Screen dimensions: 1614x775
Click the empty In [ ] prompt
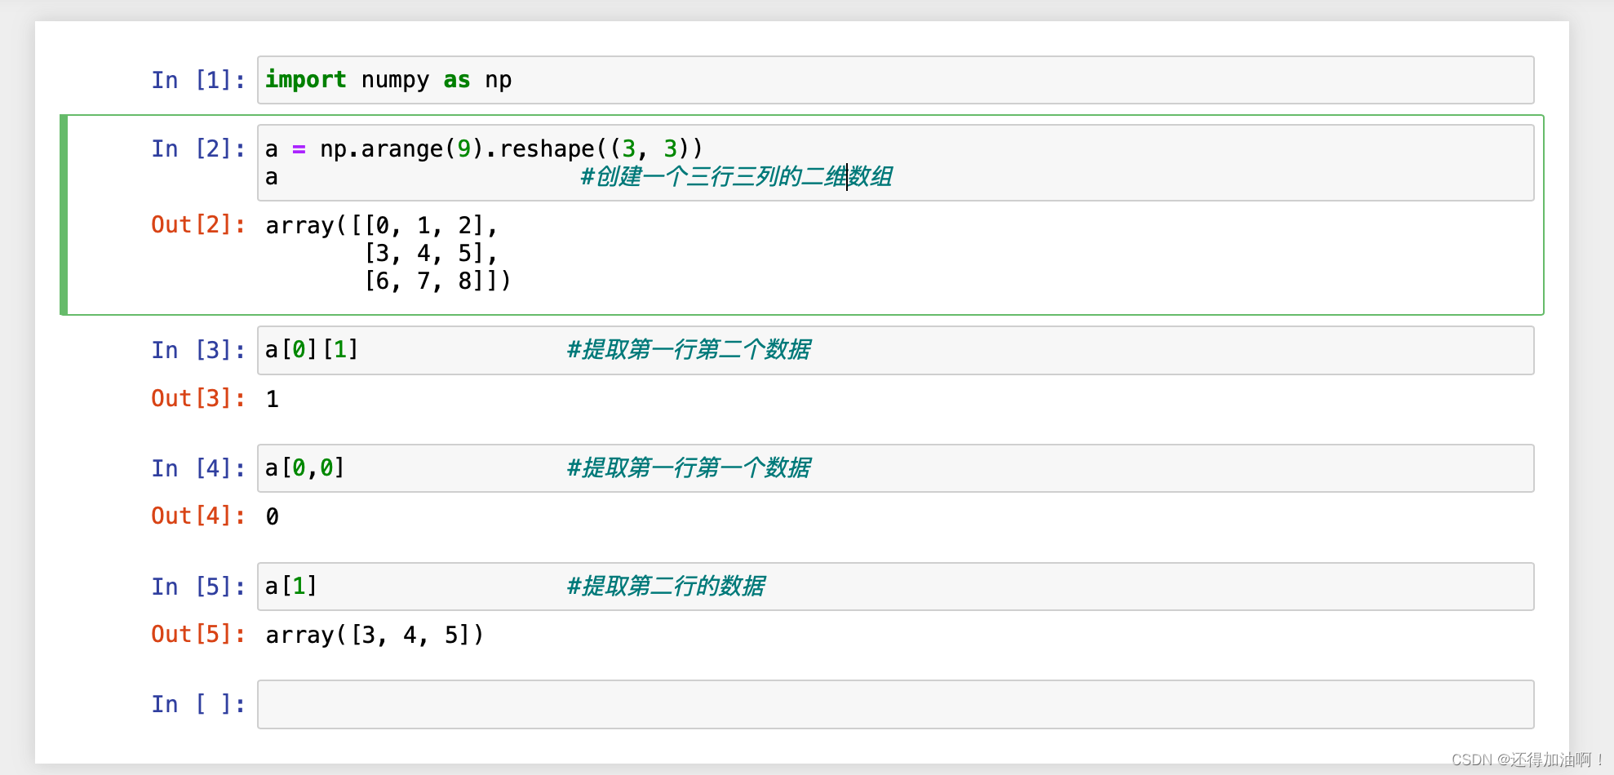[197, 704]
